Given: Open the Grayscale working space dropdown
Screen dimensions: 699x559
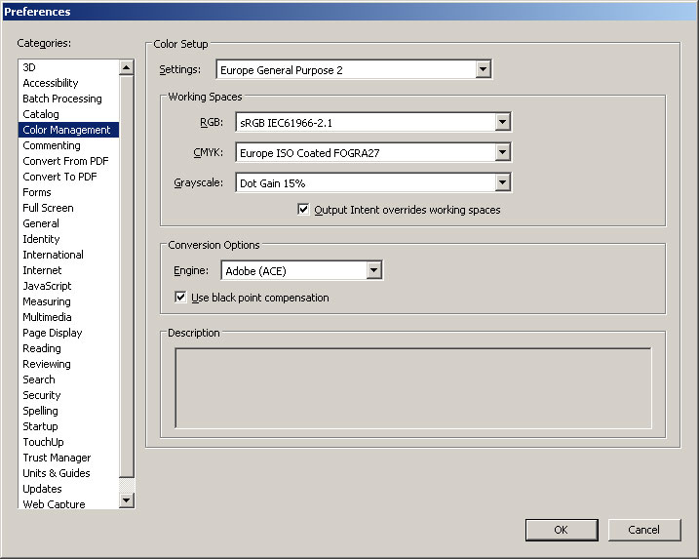Looking at the screenshot, I should coord(373,182).
